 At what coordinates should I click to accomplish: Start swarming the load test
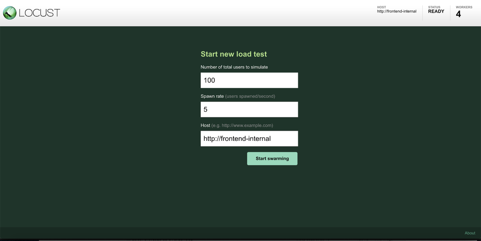click(x=272, y=158)
